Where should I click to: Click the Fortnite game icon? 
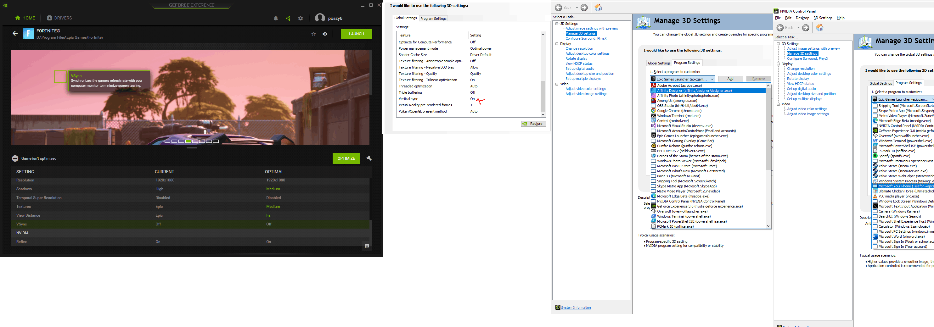point(28,33)
